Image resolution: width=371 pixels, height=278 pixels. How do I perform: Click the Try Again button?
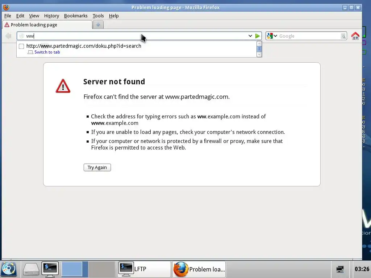[97, 167]
